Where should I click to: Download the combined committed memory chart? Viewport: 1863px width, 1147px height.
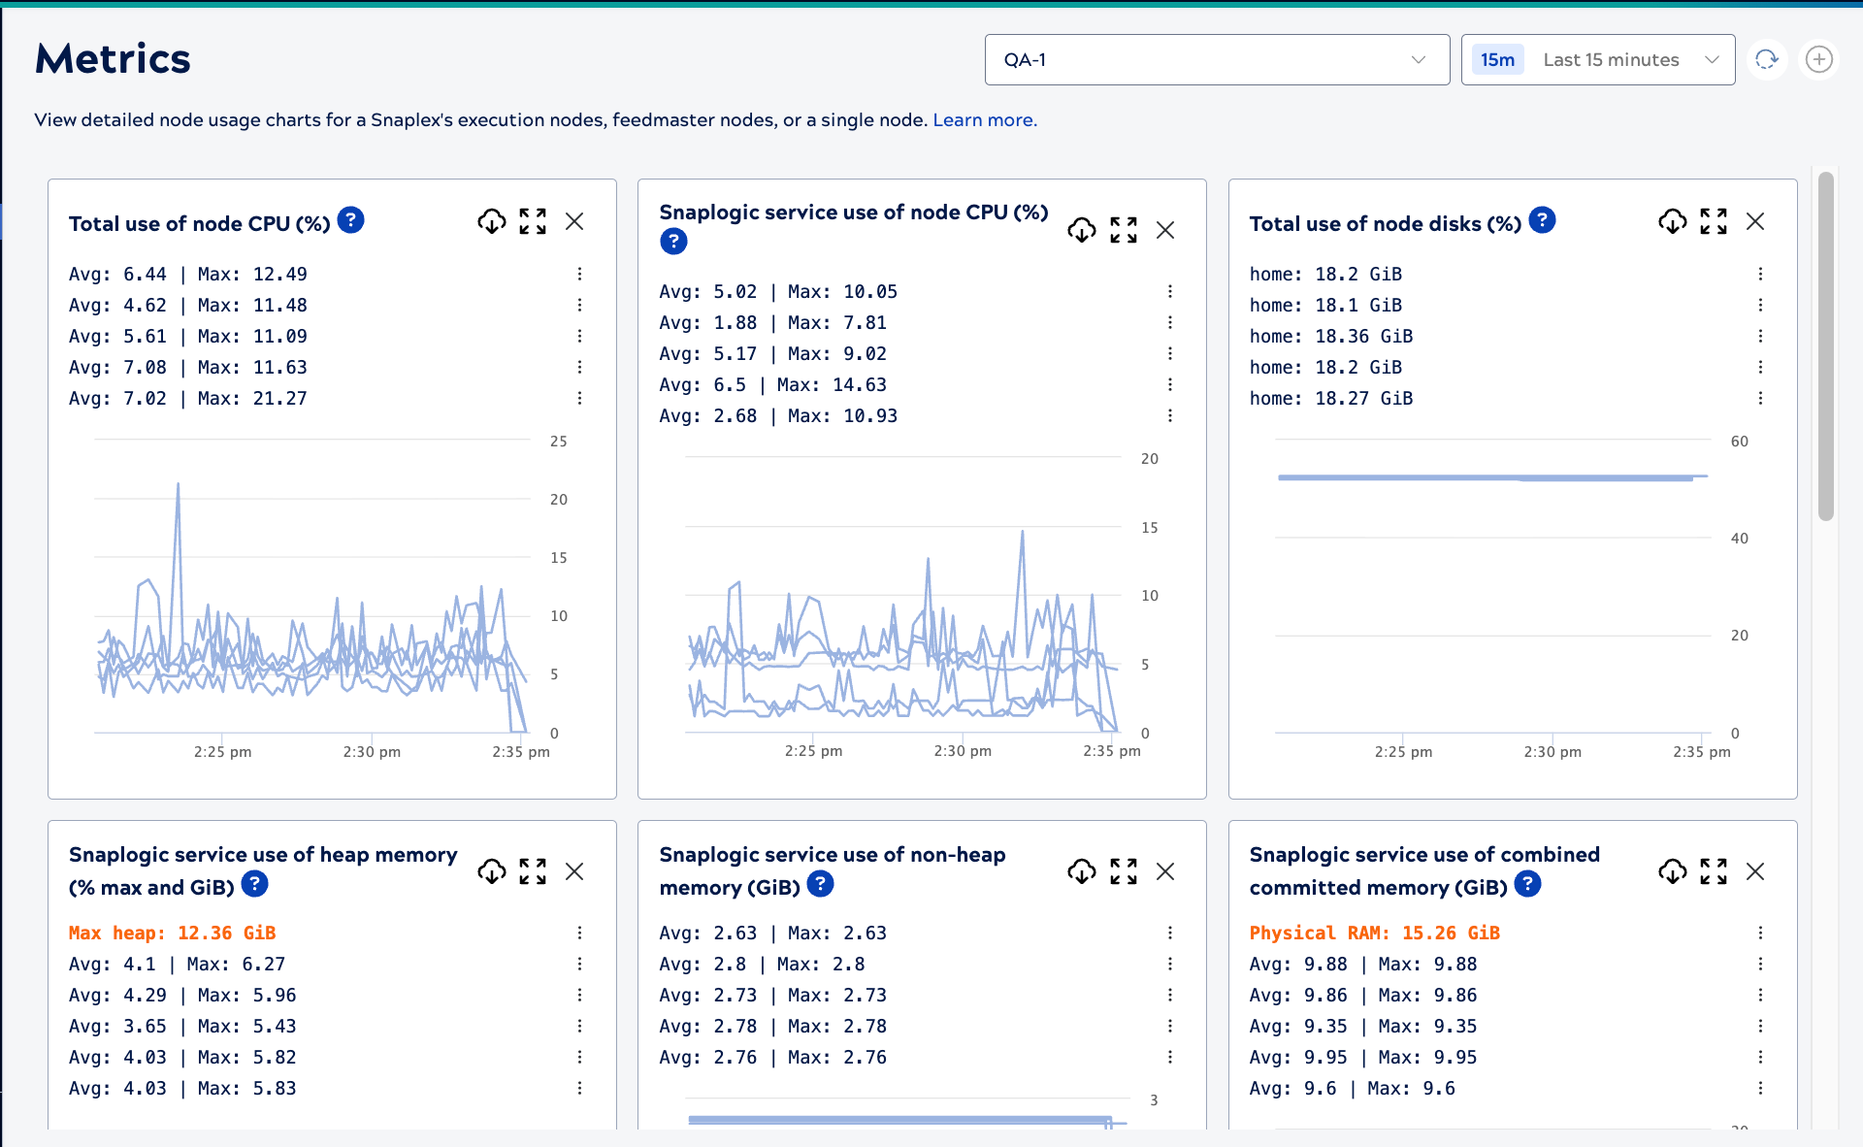tap(1673, 871)
